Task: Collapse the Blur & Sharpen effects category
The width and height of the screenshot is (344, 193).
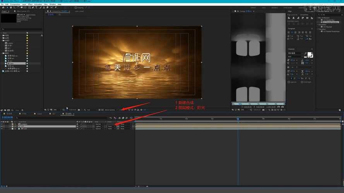Action: [x=317, y=18]
